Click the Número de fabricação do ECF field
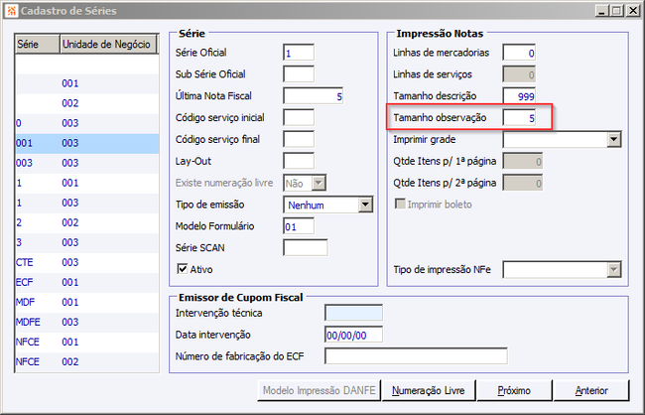Screen dimensions: 645x415 [416, 356]
